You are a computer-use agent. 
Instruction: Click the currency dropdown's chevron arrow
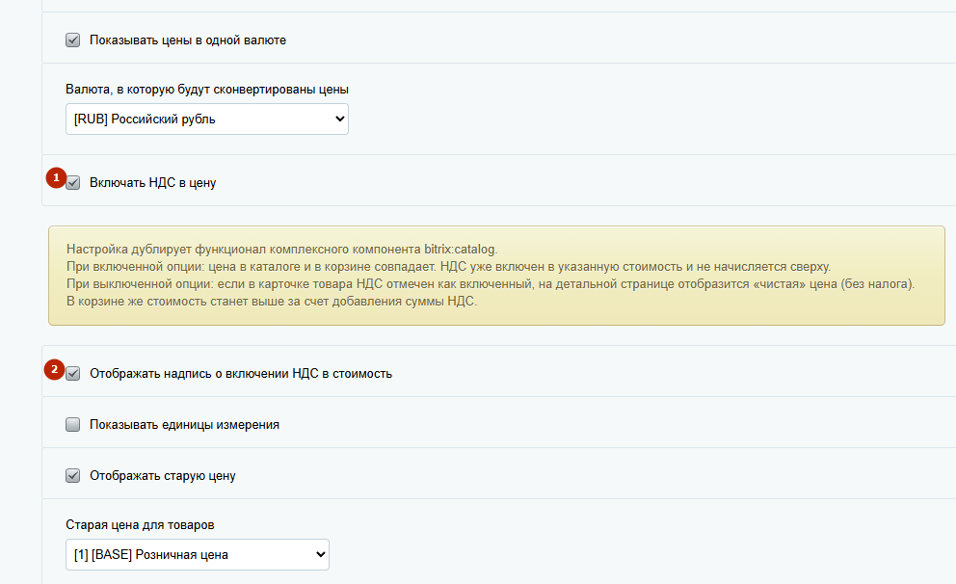pos(338,119)
